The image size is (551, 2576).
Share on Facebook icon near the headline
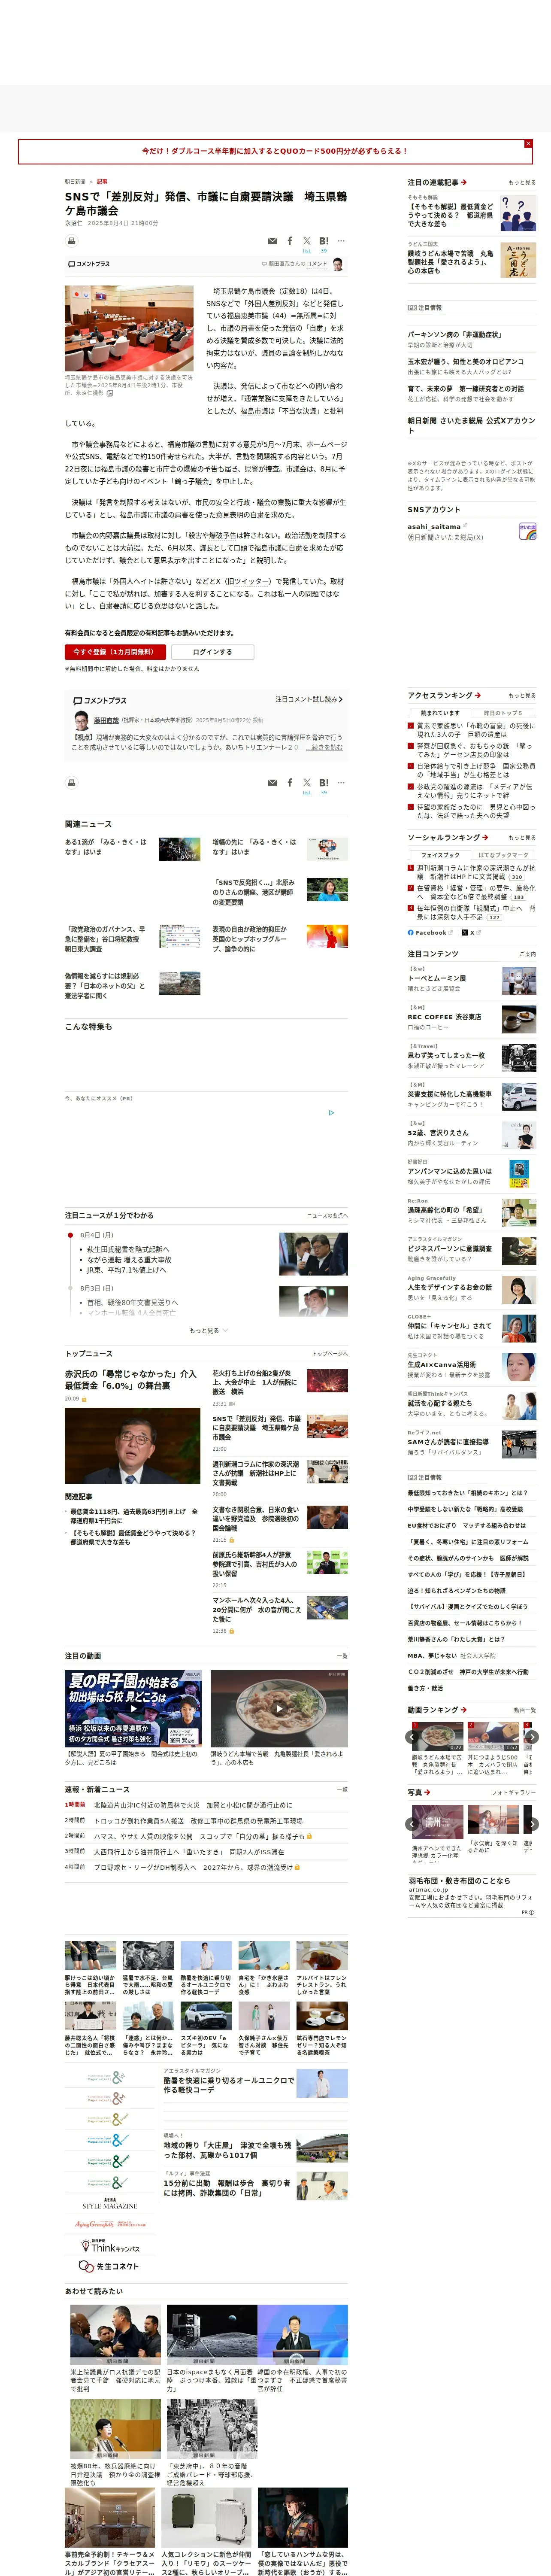click(x=290, y=241)
